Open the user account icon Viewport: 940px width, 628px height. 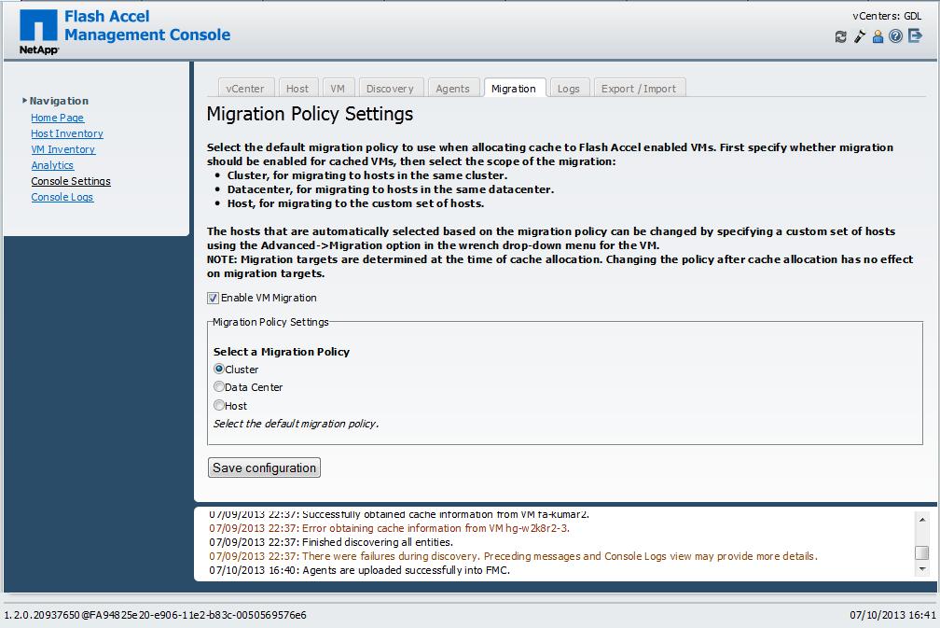pos(878,36)
